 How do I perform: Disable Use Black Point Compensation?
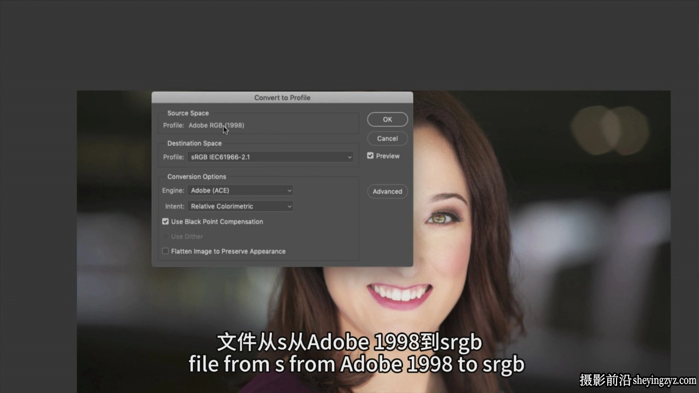[165, 222]
